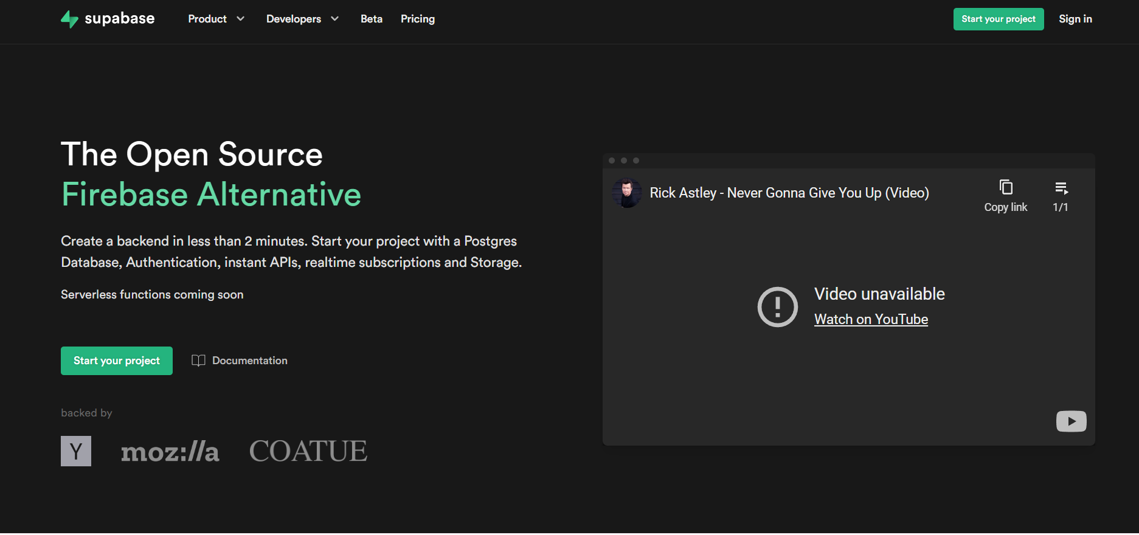The width and height of the screenshot is (1139, 535).
Task: Click 'Firebase Alternative' heading
Action: pyautogui.click(x=211, y=195)
